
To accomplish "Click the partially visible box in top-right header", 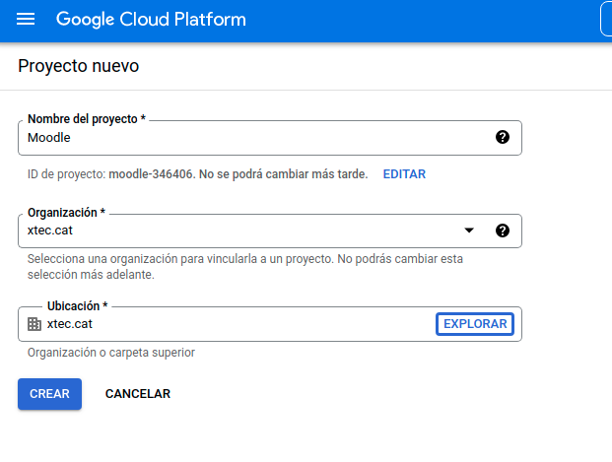I will tap(606, 19).
